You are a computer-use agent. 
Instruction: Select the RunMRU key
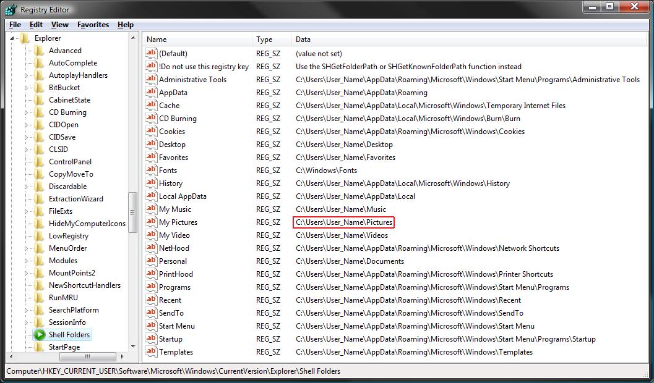click(63, 298)
